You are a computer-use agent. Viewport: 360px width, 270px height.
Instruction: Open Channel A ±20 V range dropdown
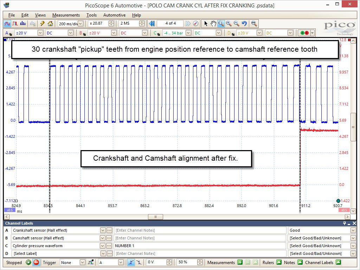tap(40, 33)
